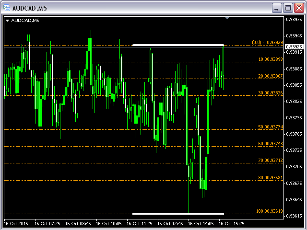Click the 0.93975 price scale value
The image size is (307, 230).
[x=294, y=20]
